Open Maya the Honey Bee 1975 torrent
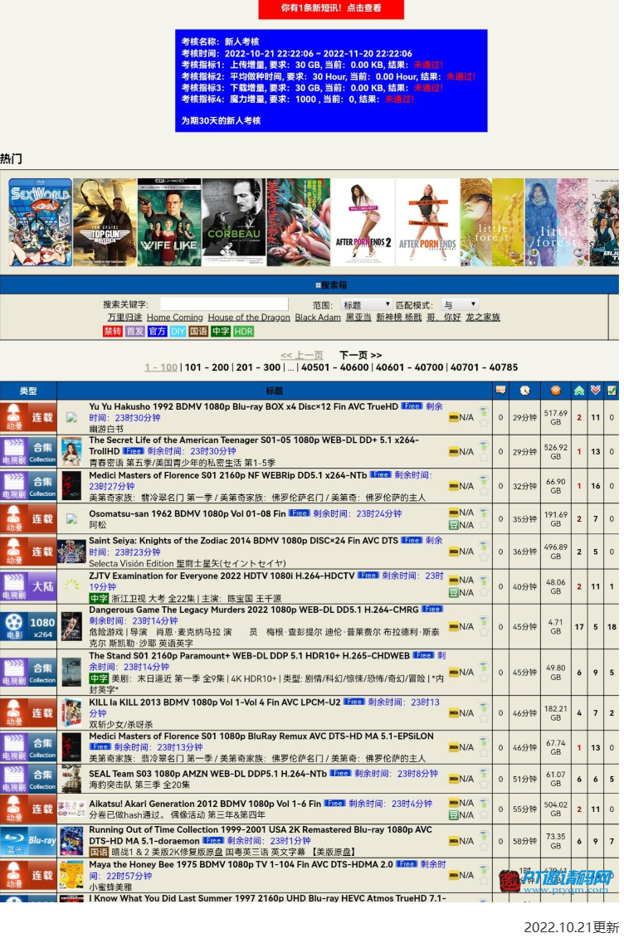624x938 pixels. (x=241, y=864)
